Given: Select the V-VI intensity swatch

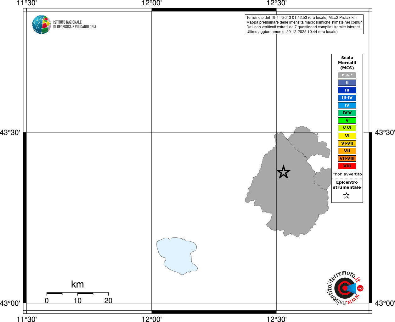Looking at the screenshot, I should pos(347,128).
